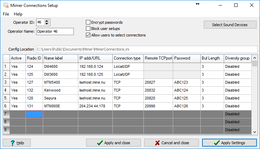Click the Radio ID column header
Viewport: 260px width, 149px height.
tap(34, 58)
